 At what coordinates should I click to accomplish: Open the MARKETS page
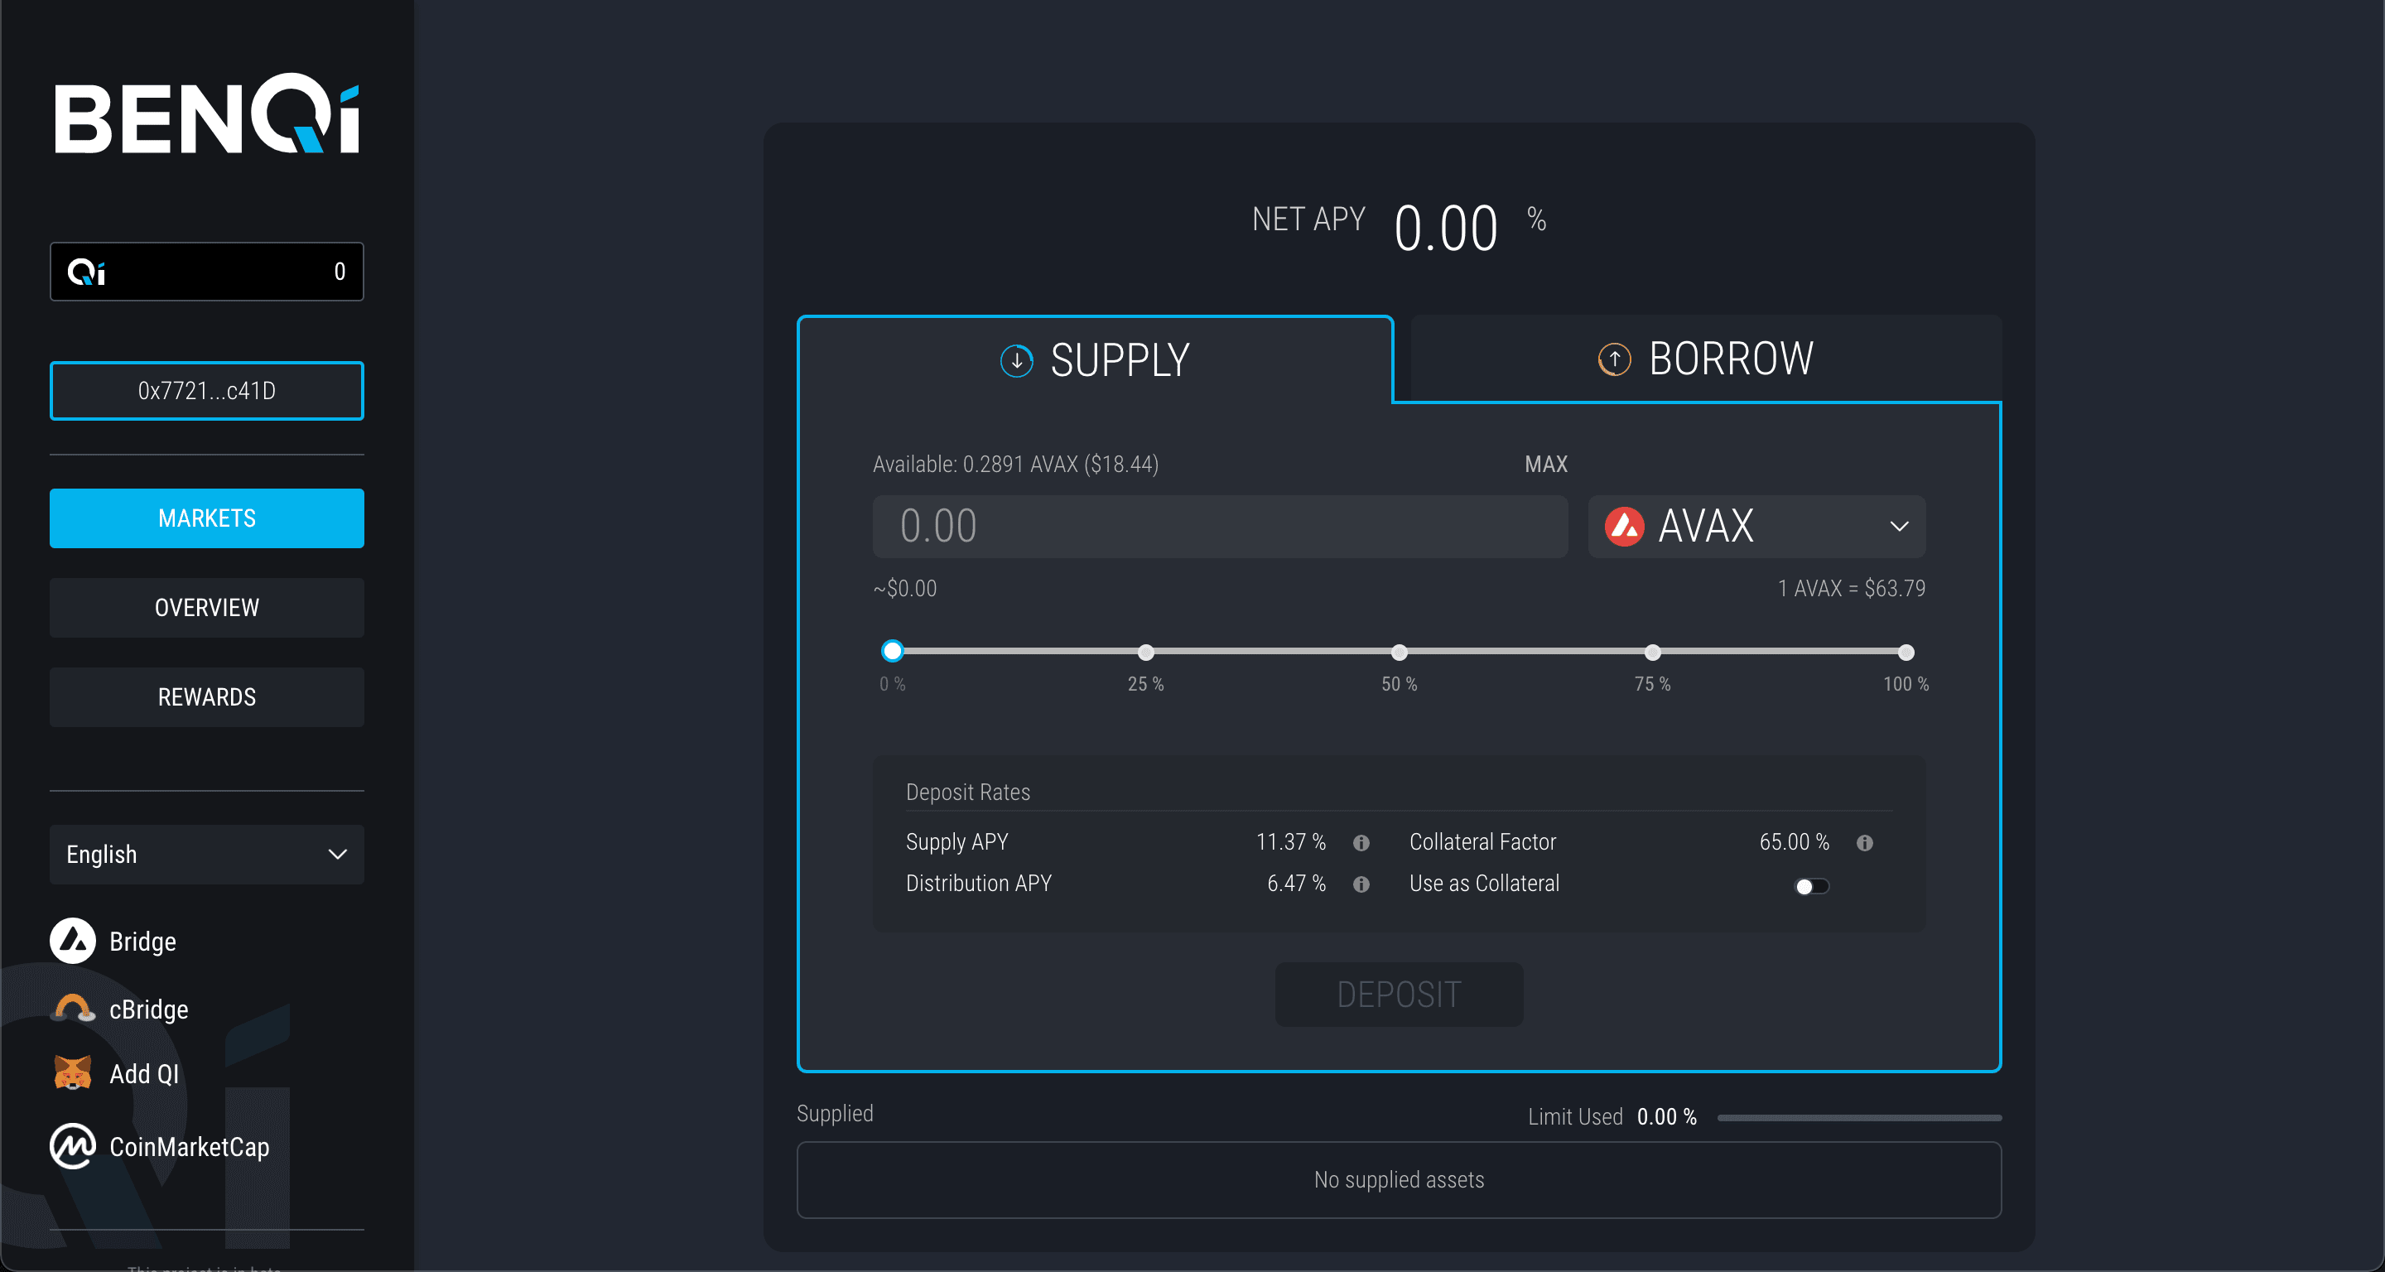206,518
